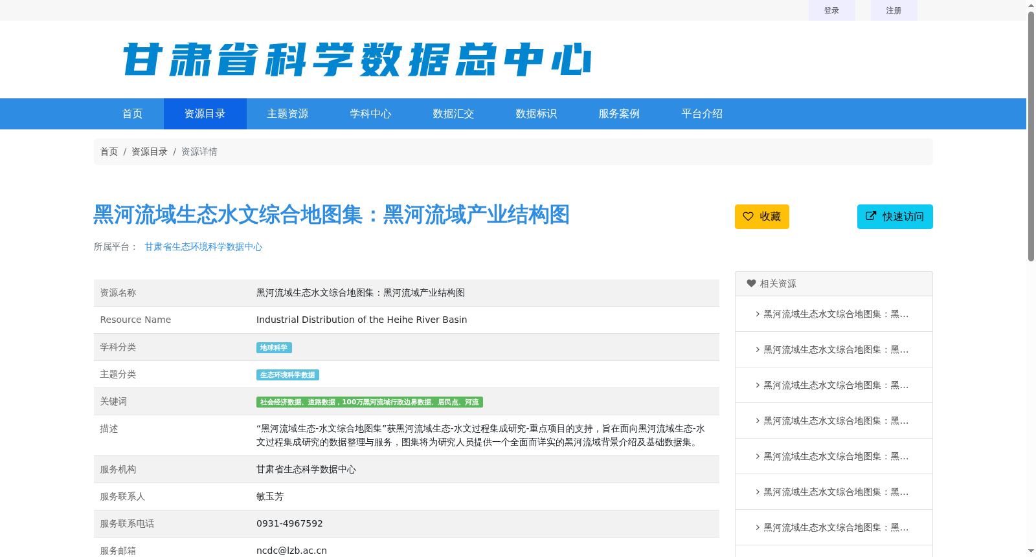Click the 快速访问 button

[x=895, y=217]
